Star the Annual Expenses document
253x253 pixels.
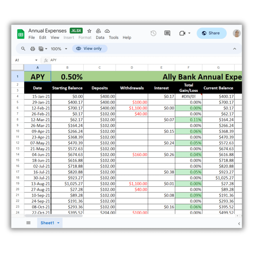tap(89, 31)
